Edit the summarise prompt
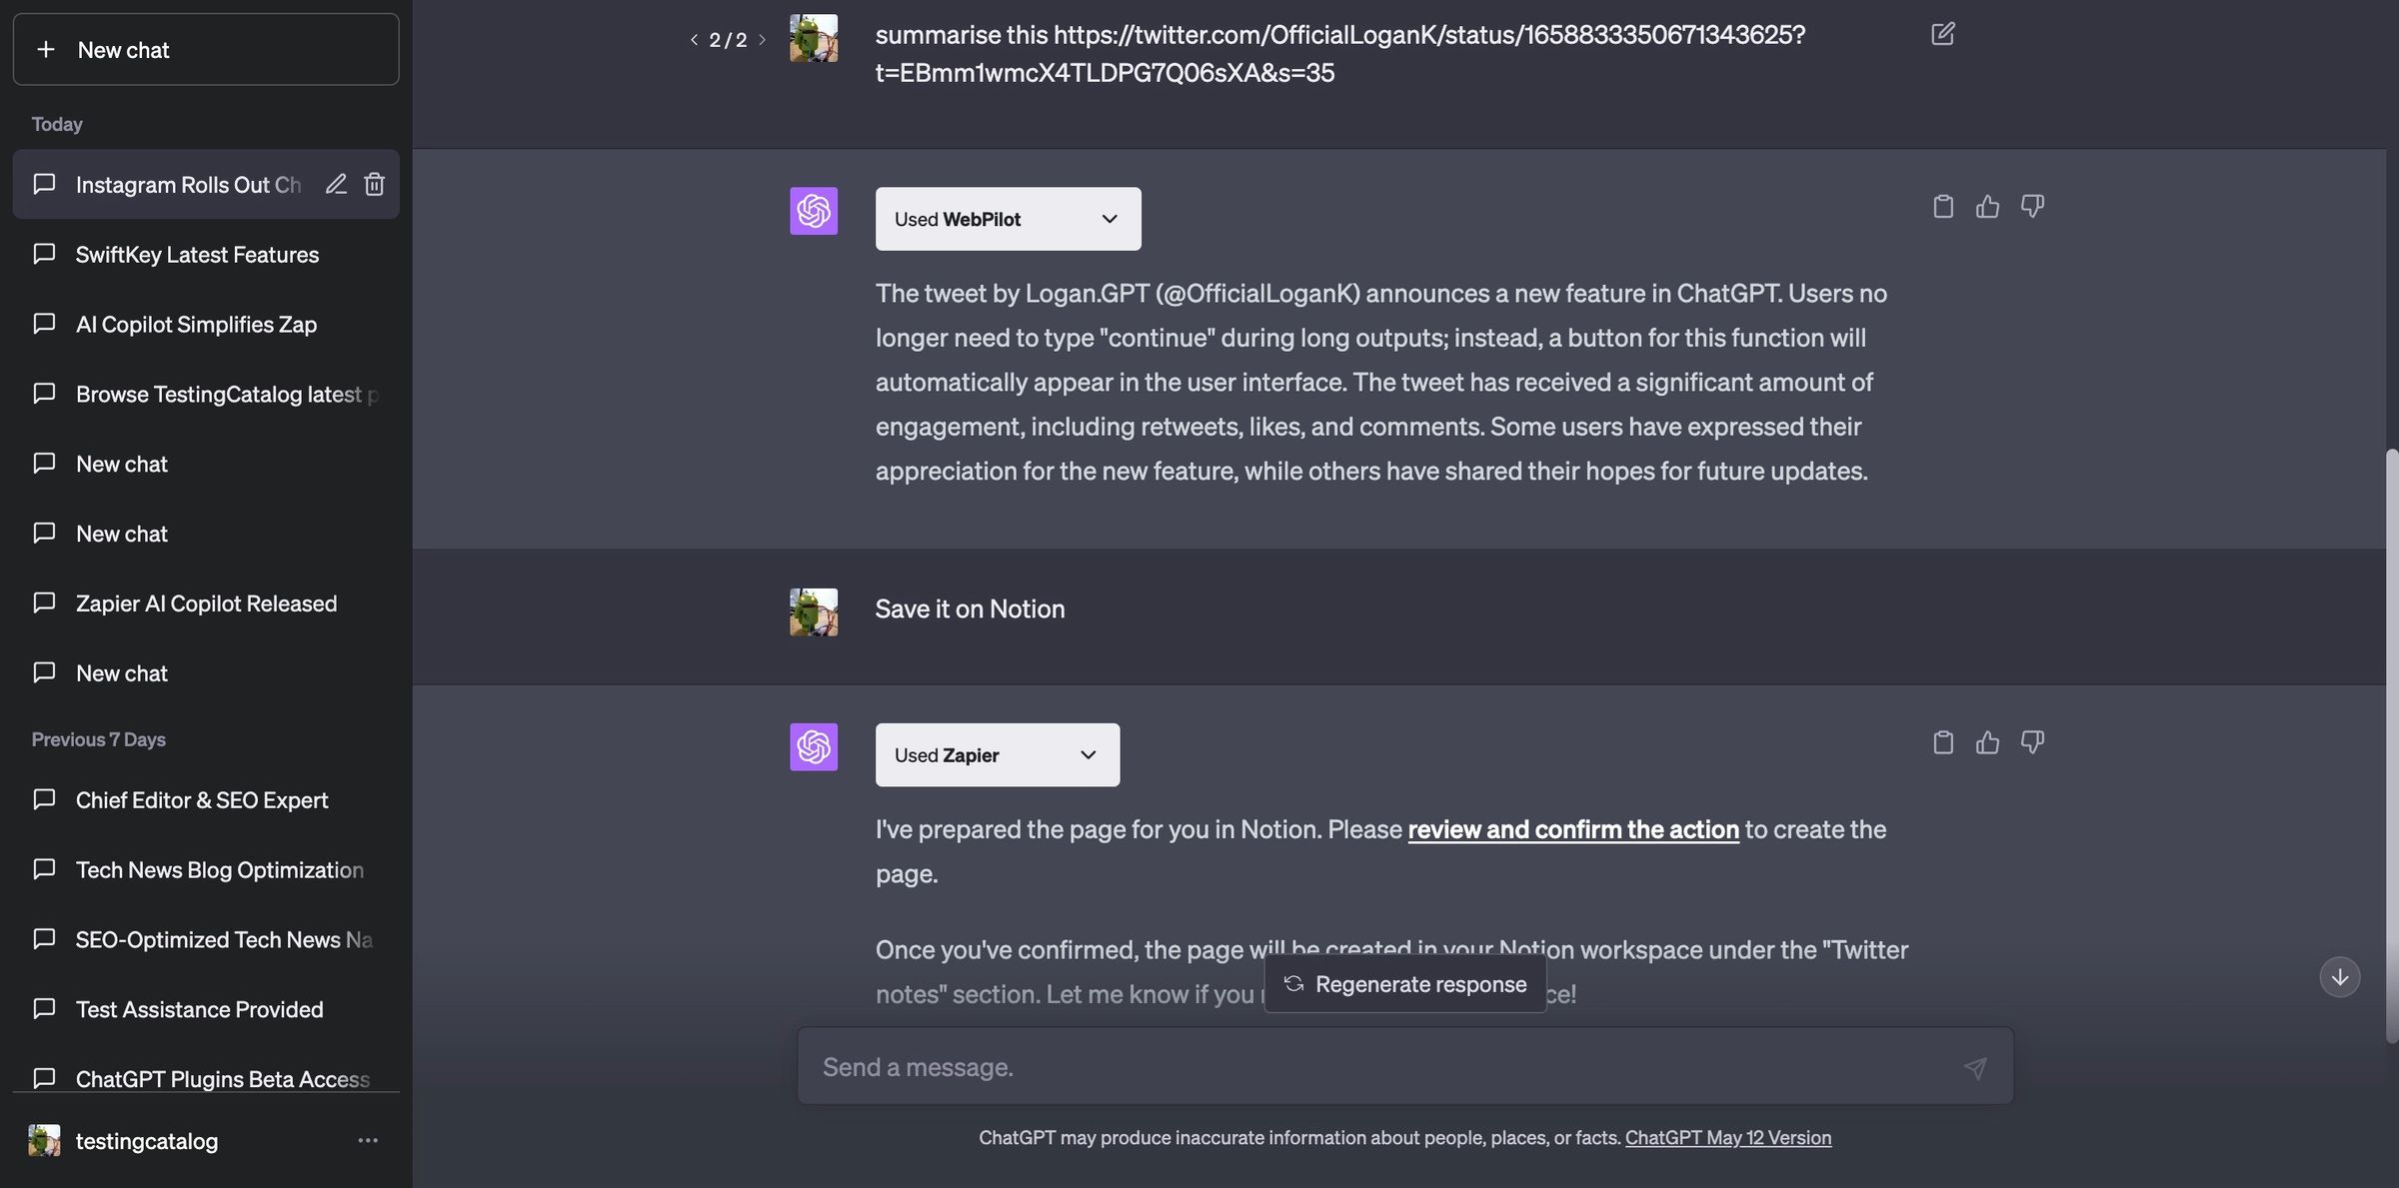The image size is (2399, 1188). (x=1943, y=33)
